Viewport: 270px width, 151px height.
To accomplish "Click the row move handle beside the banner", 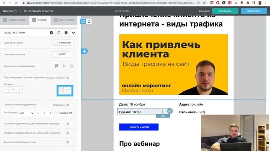I will tap(84, 51).
